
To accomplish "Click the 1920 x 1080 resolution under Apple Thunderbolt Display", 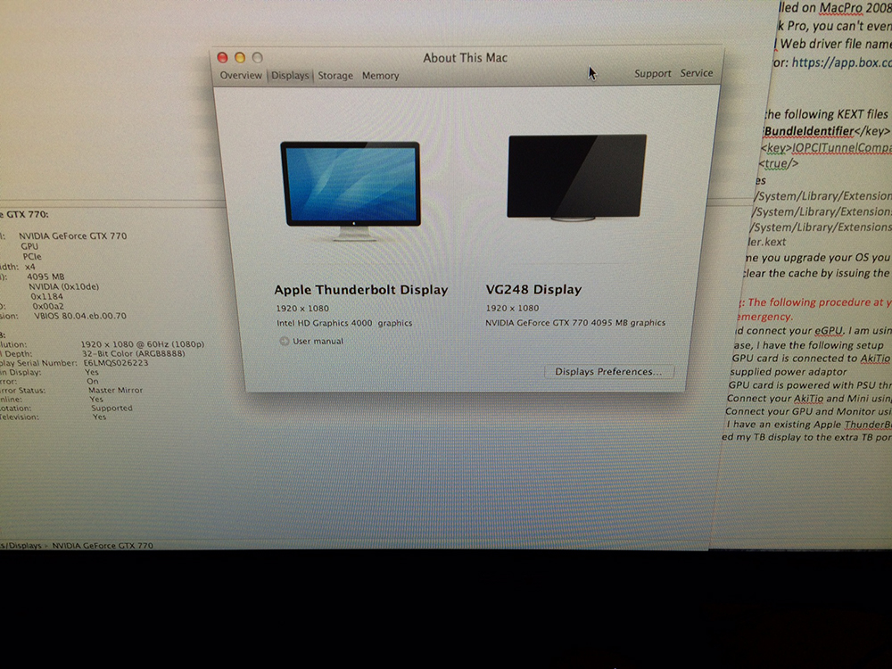I will point(302,309).
